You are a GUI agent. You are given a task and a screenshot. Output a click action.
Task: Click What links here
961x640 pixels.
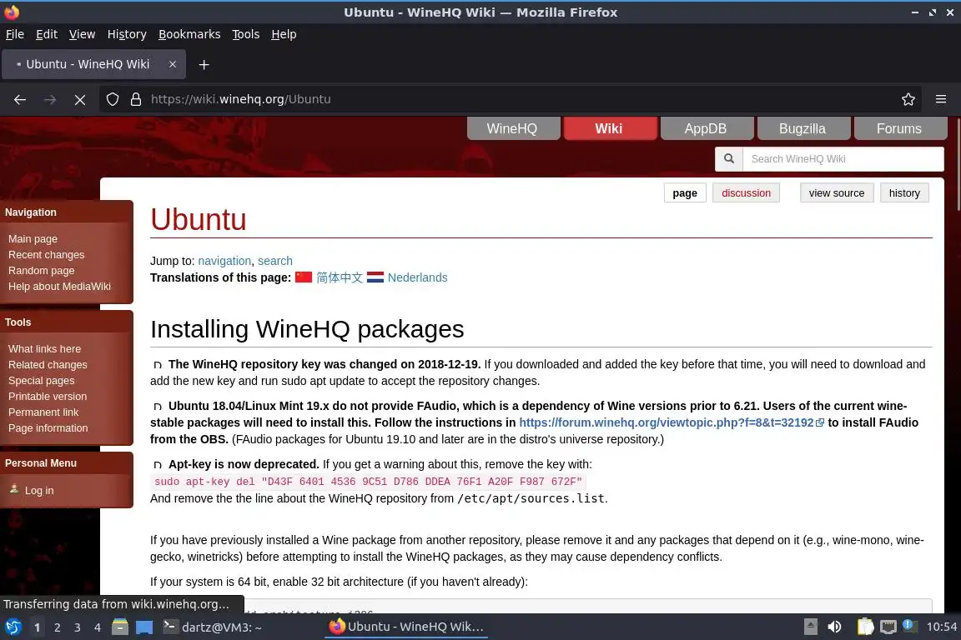click(x=45, y=349)
